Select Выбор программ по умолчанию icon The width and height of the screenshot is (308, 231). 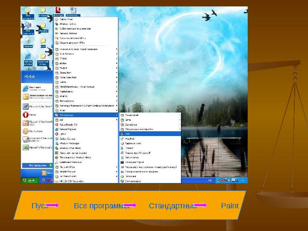(56, 29)
